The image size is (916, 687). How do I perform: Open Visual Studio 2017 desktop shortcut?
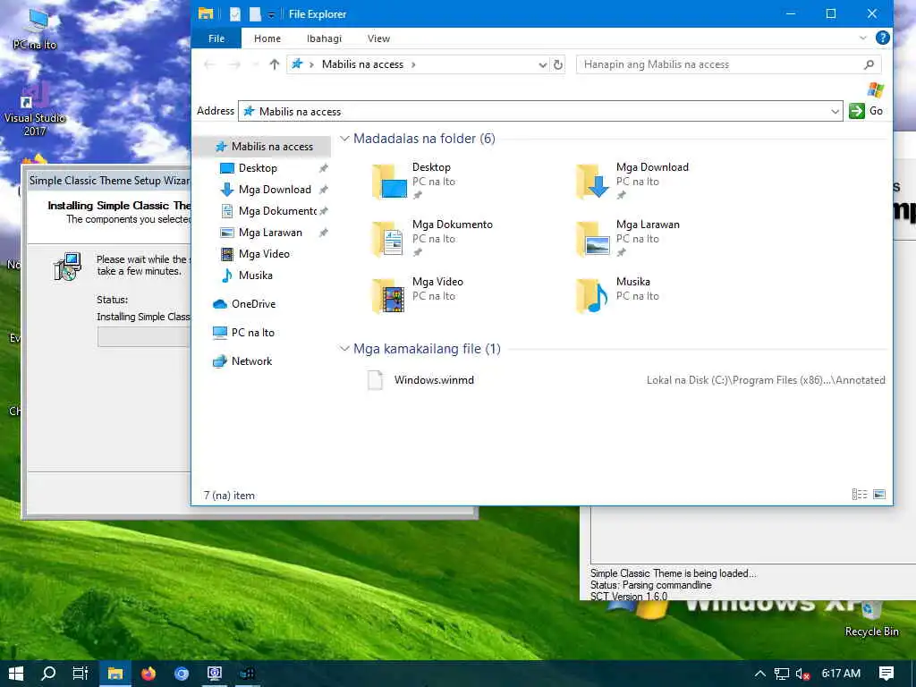[35, 108]
